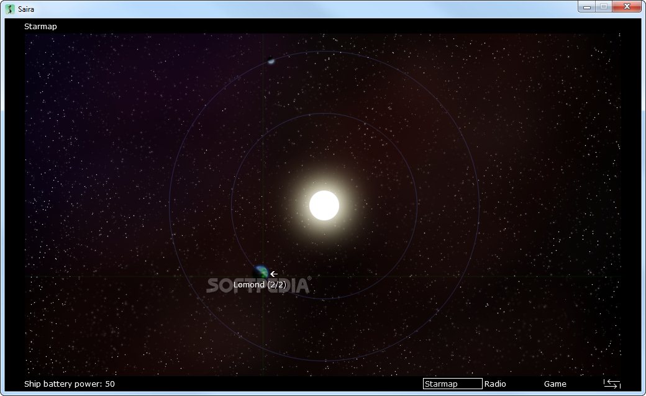Open the Starmap tab in bottom bar

(x=452, y=384)
